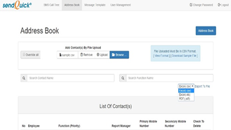Click the Download Sample File link
231x130 pixels.
point(184,56)
